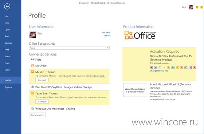The height and width of the screenshot is (134, 204).
Task: Click the OneNote 'N' product icon
Action: tap(151, 68)
